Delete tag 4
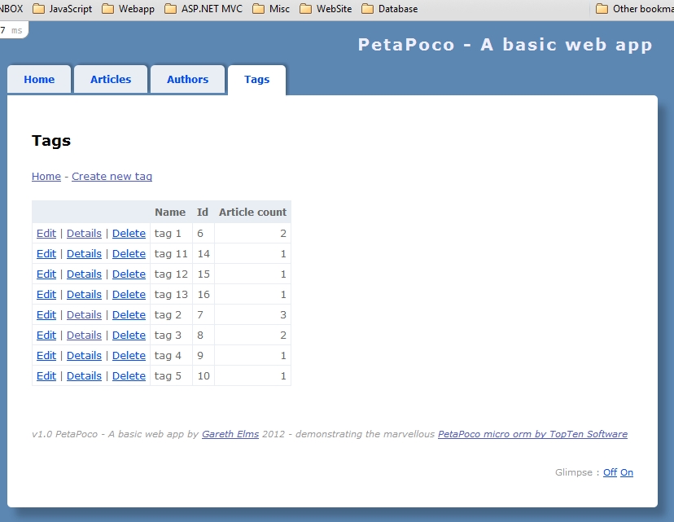Image resolution: width=674 pixels, height=522 pixels. [129, 356]
